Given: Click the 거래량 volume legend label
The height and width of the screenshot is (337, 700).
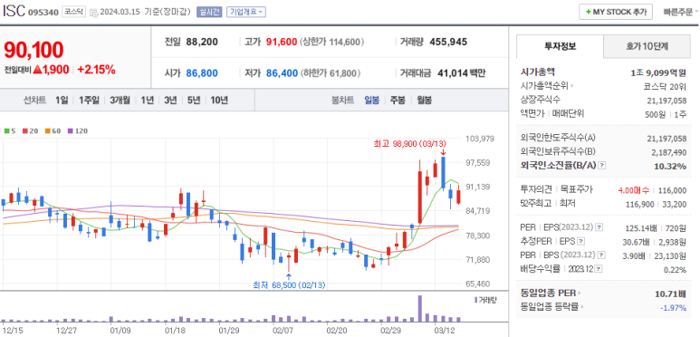Looking at the screenshot, I should (x=484, y=300).
